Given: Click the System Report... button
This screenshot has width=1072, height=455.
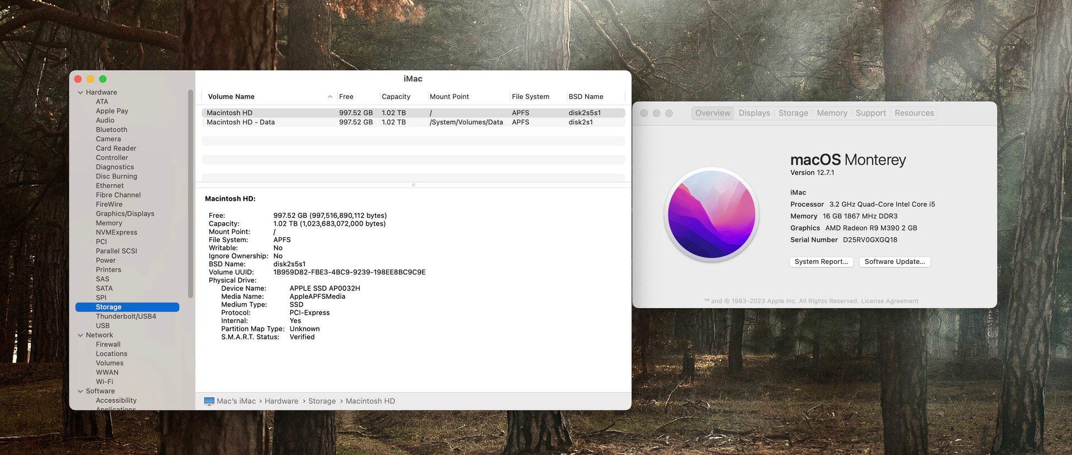Looking at the screenshot, I should (x=821, y=262).
